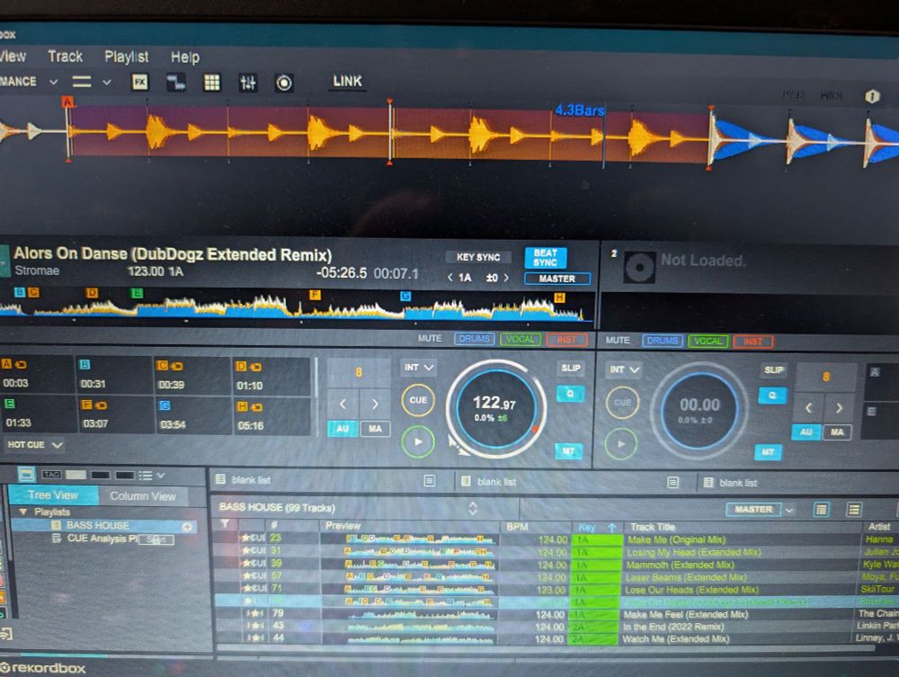Expand the PERFORMANCE mode dropdown

[53, 82]
